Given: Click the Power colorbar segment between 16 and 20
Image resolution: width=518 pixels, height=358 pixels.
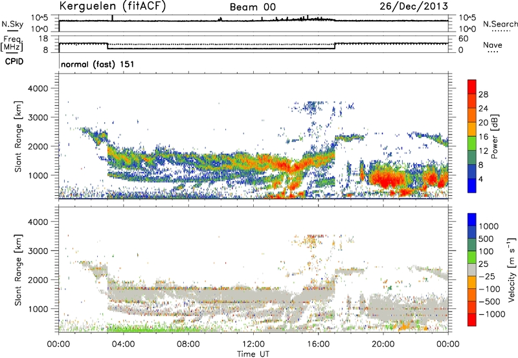Looking at the screenshot, I should tap(472, 129).
